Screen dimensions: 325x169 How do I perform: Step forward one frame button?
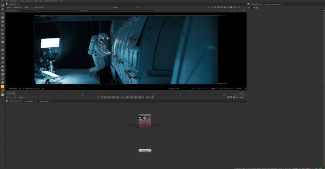131,97
